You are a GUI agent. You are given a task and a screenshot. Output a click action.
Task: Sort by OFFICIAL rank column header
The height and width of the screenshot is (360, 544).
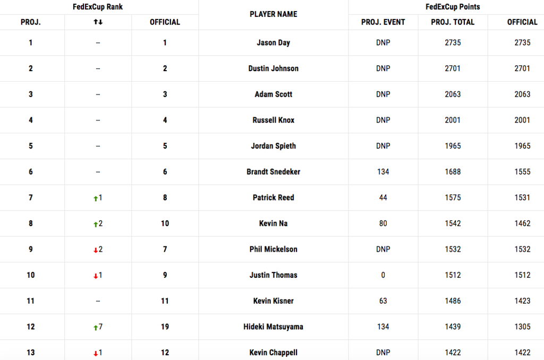(x=165, y=22)
